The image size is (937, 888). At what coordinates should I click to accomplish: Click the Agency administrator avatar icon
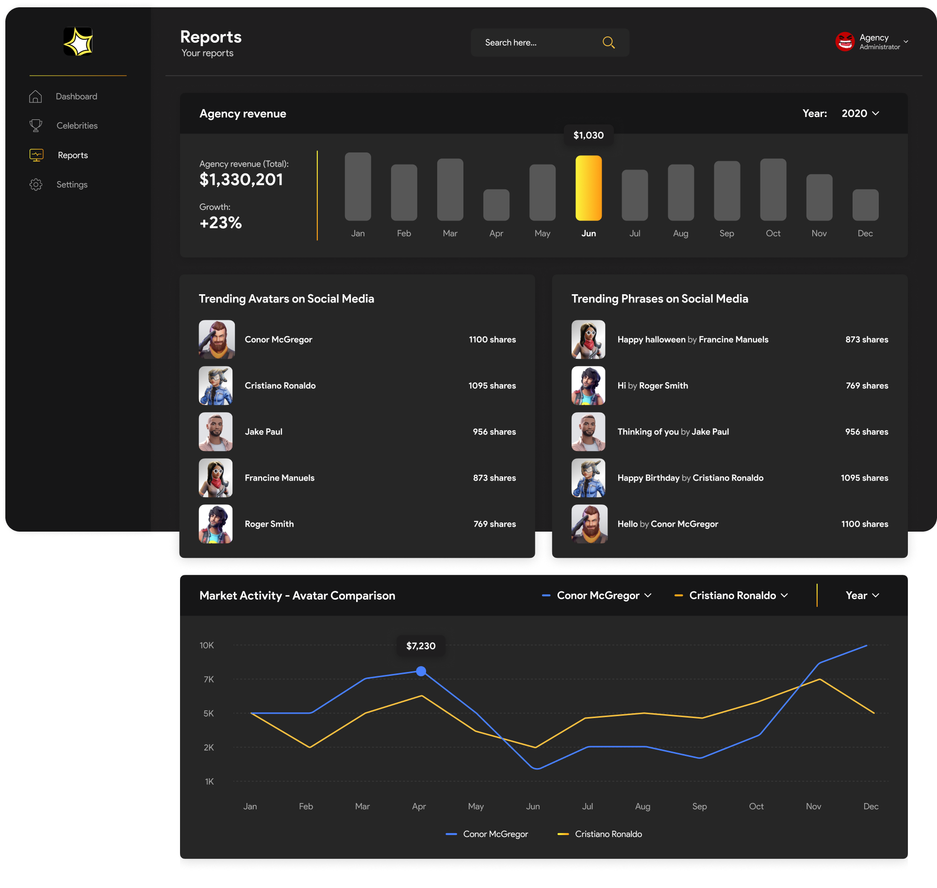[845, 42]
